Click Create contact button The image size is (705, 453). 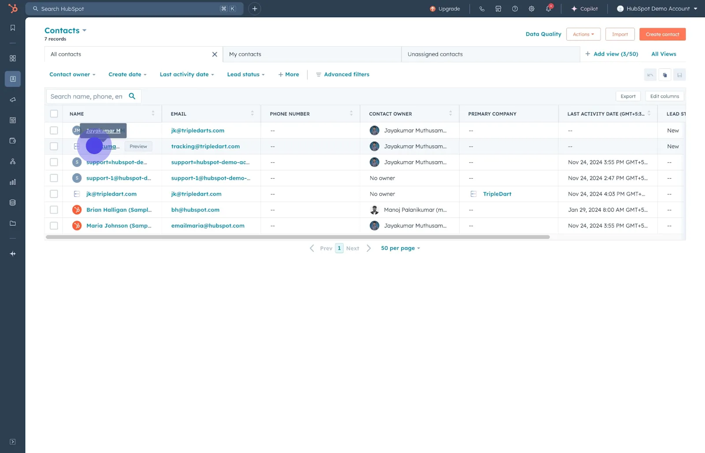[662, 34]
